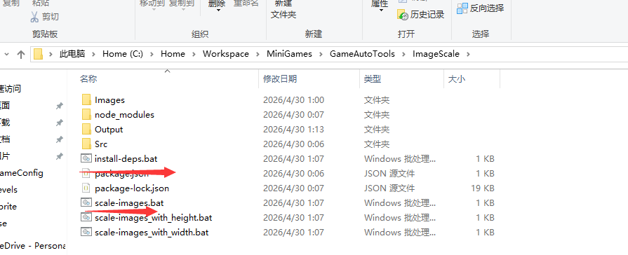The height and width of the screenshot is (255, 628).
Task: Click 新建文件夹 new folder button
Action: (283, 10)
